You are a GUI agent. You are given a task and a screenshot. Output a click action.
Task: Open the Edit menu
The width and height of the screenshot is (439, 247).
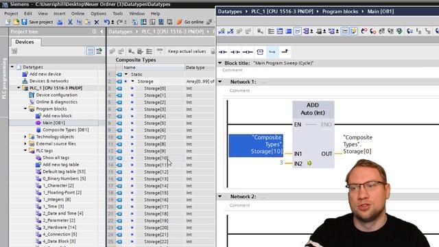click(x=27, y=14)
